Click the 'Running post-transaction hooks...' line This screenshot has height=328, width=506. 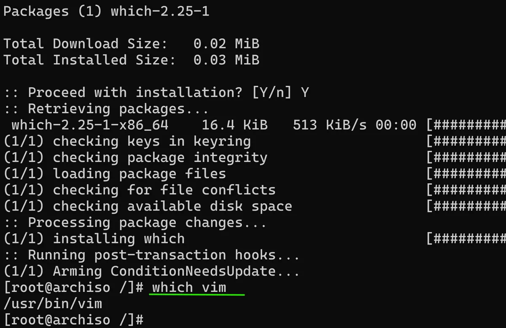point(152,255)
